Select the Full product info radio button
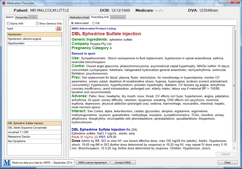Viewport: 242px width, 169px height. tap(93, 23)
